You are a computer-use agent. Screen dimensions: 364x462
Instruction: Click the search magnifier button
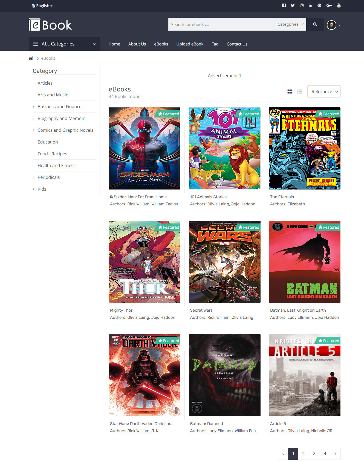315,24
